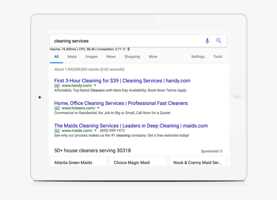Open the Atlanta Green Maids card
Screen dimensions: 277x200
coord(79,161)
